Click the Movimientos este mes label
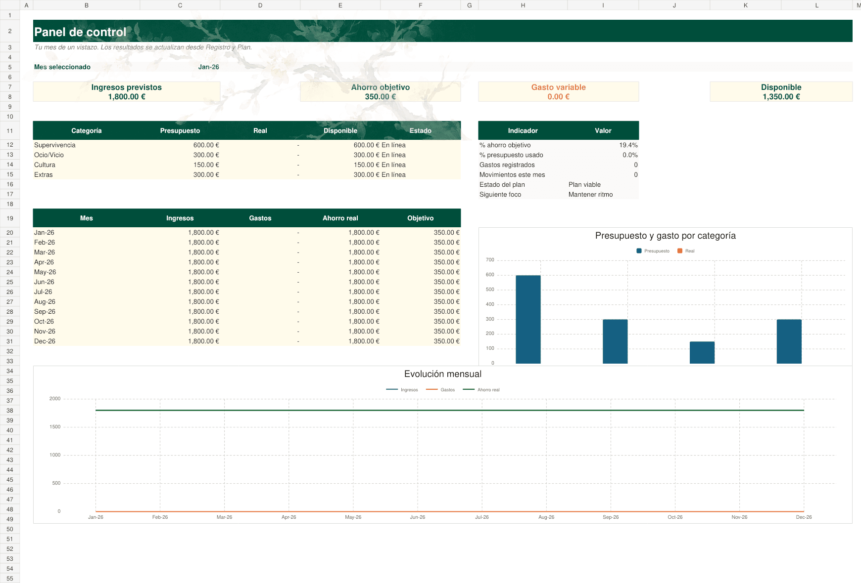The height and width of the screenshot is (583, 861). coord(512,175)
